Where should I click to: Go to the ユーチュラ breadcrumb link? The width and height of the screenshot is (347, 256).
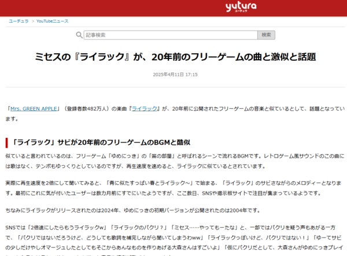pos(19,21)
